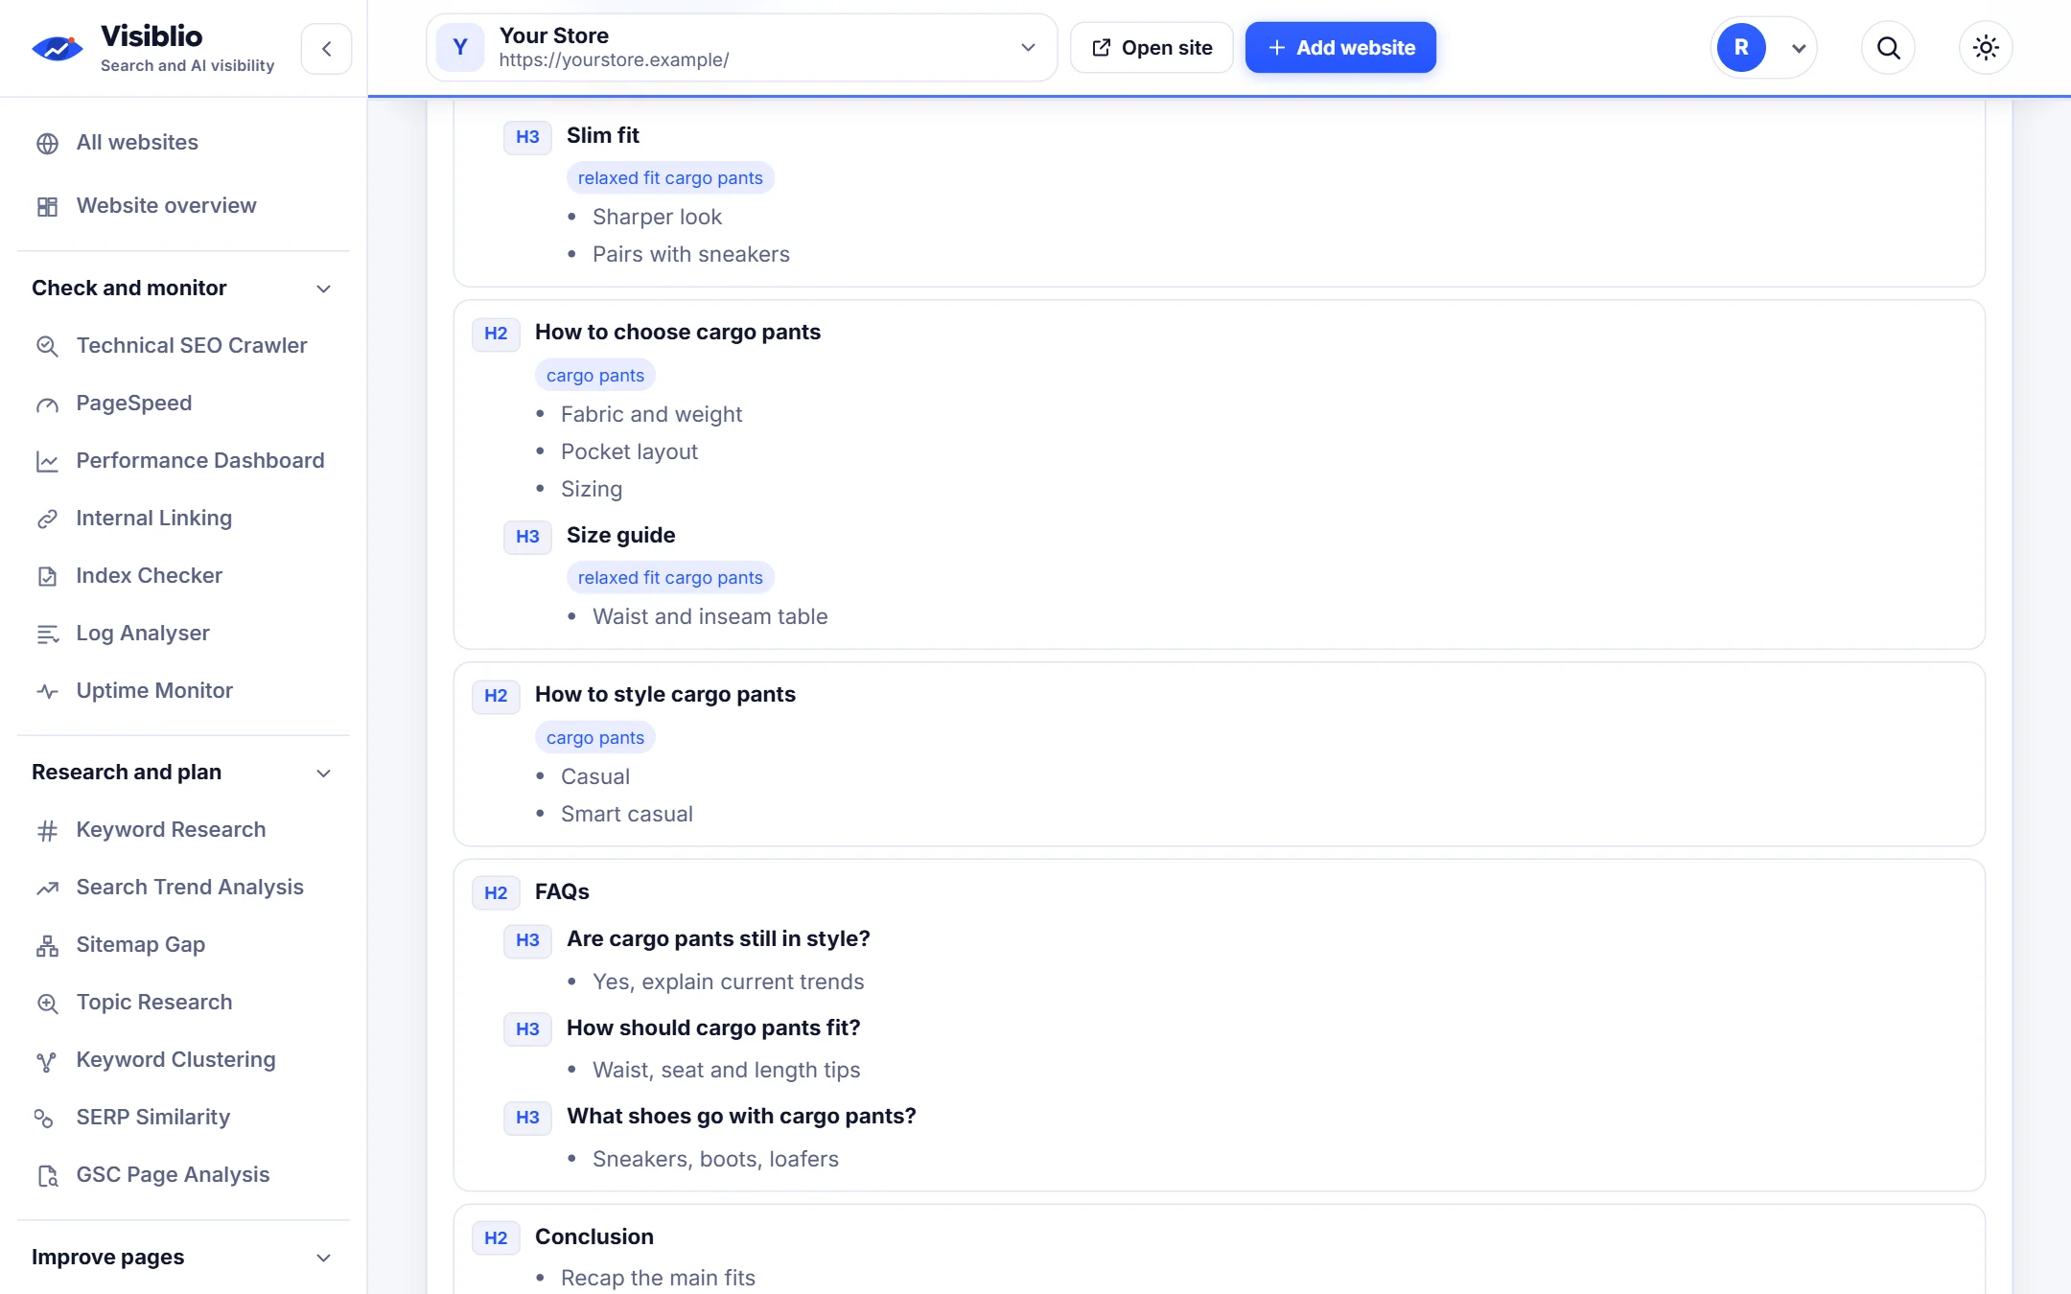2071x1294 pixels.
Task: Collapse the sidebar with the arrow button
Action: click(326, 48)
